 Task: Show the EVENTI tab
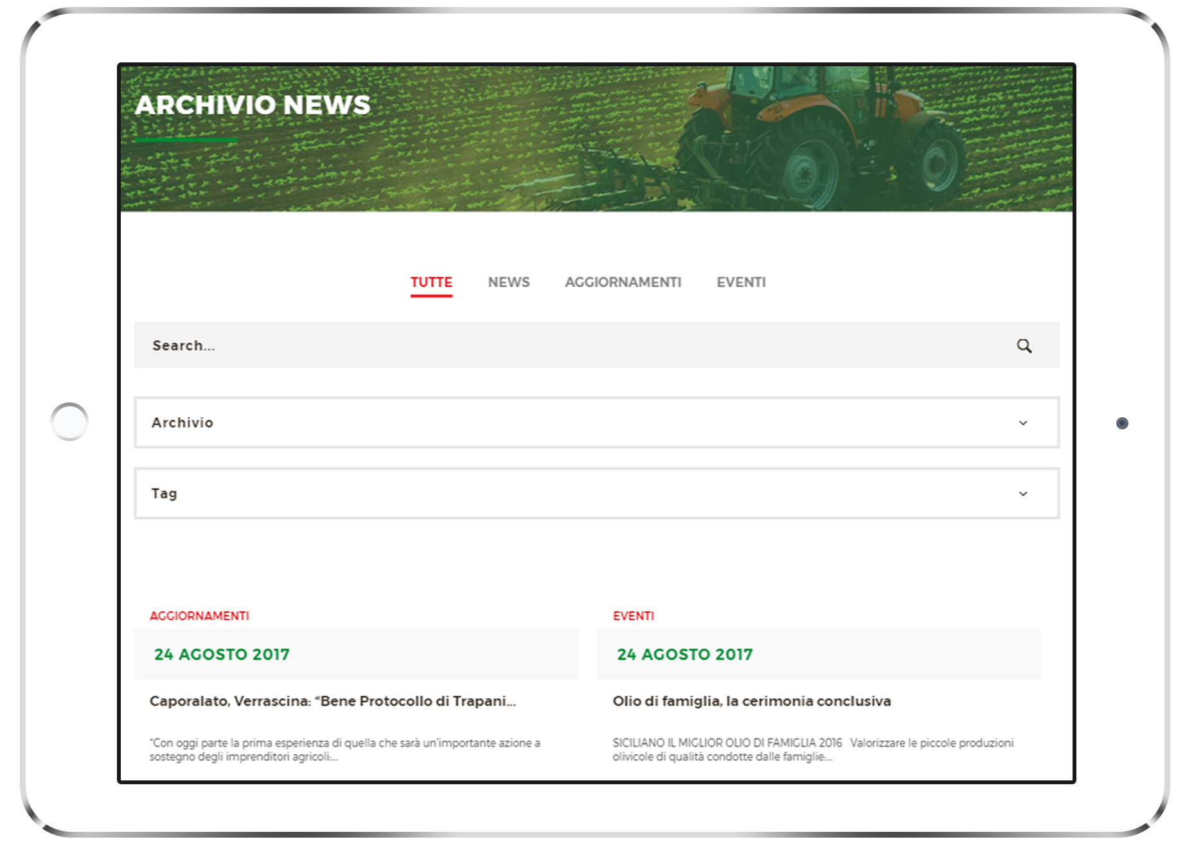click(x=741, y=282)
